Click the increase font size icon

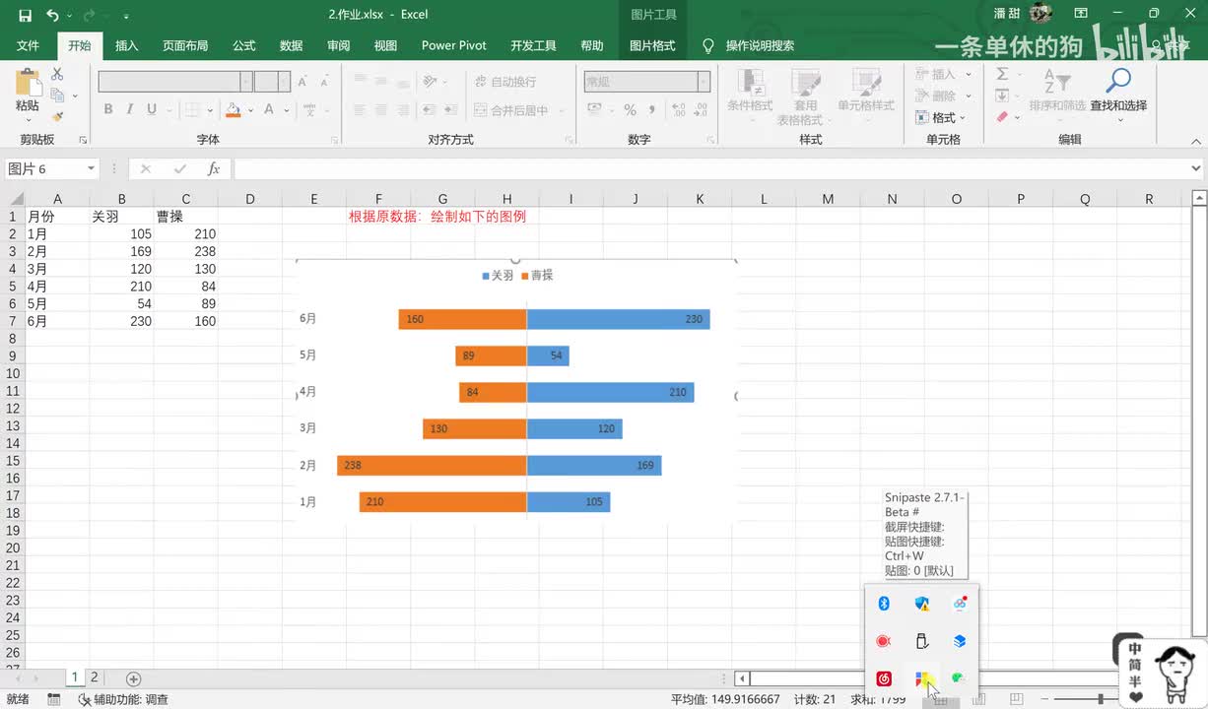302,82
